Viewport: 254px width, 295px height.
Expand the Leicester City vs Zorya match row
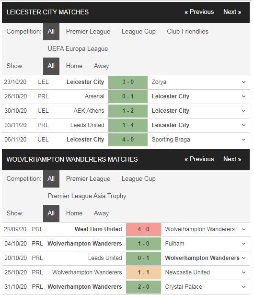click(x=243, y=82)
